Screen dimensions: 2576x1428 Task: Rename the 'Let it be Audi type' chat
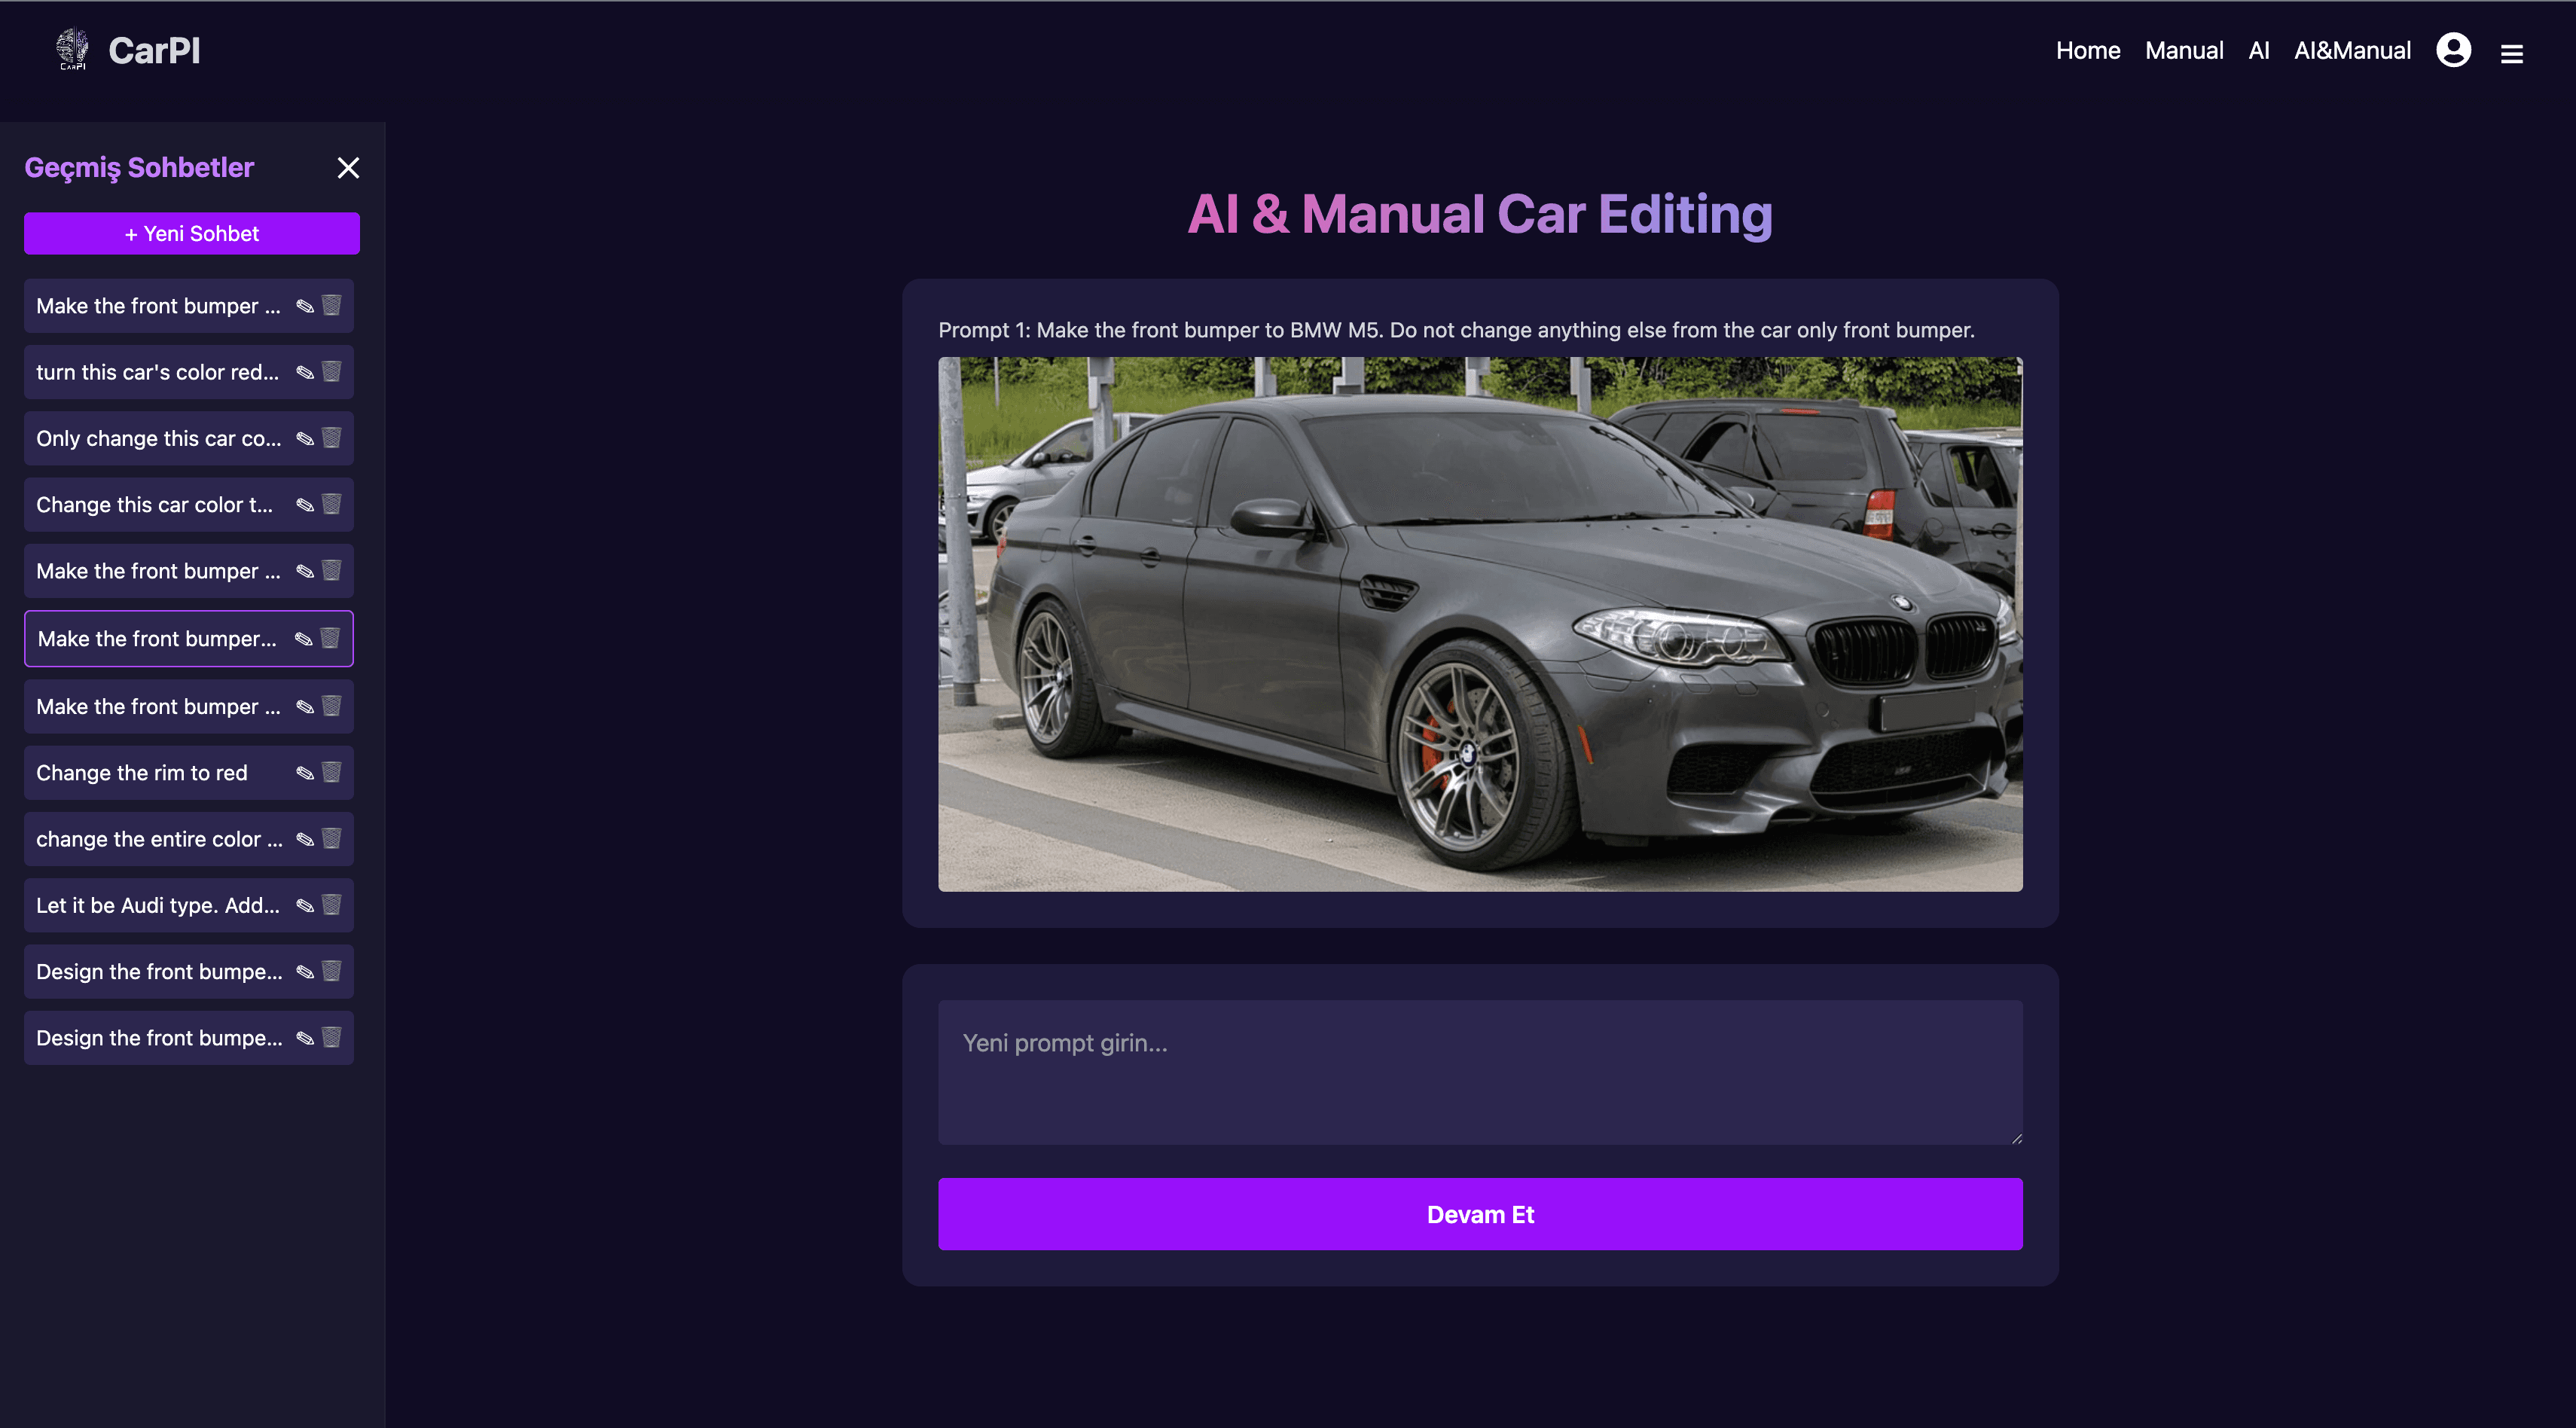click(x=305, y=905)
